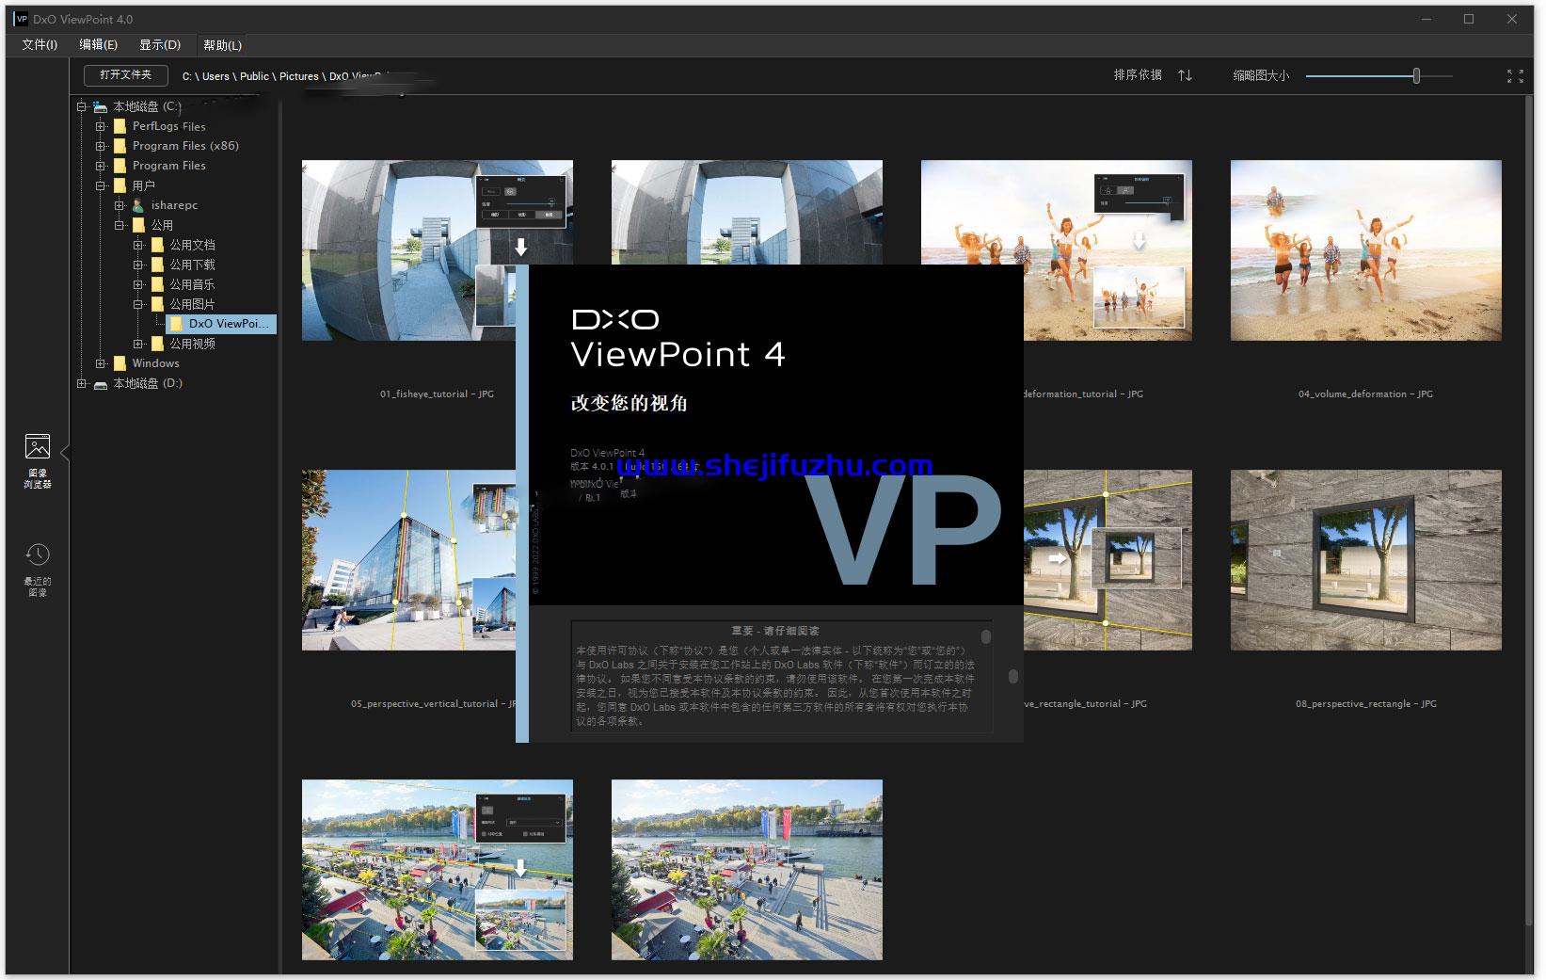Click the 打开文件夹 button
This screenshot has height=980, width=1546.
(126, 74)
